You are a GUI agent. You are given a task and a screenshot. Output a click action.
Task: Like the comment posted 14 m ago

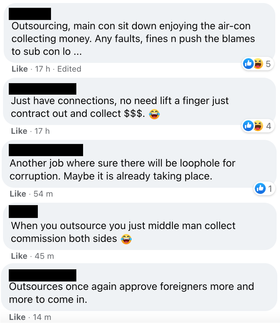click(x=17, y=317)
